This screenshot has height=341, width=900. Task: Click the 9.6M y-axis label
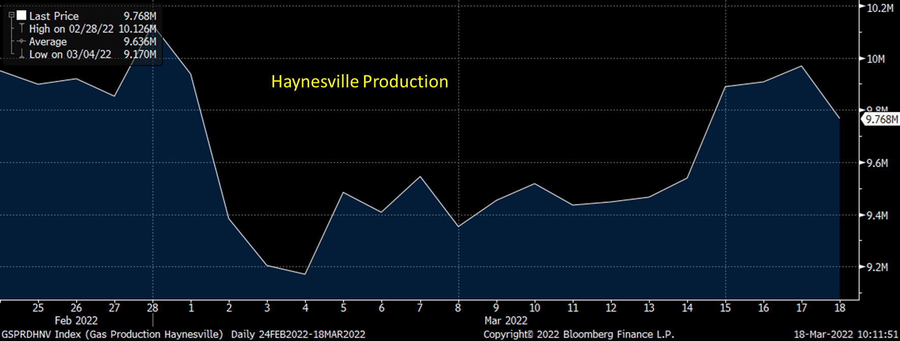click(x=877, y=163)
